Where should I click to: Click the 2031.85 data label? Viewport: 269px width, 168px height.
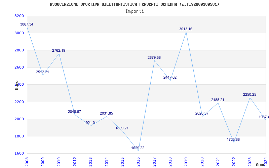click(x=106, y=113)
